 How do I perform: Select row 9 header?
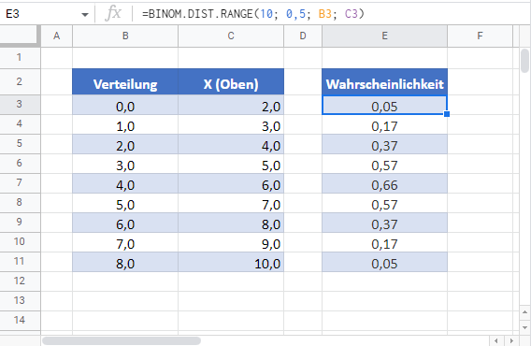[20, 223]
